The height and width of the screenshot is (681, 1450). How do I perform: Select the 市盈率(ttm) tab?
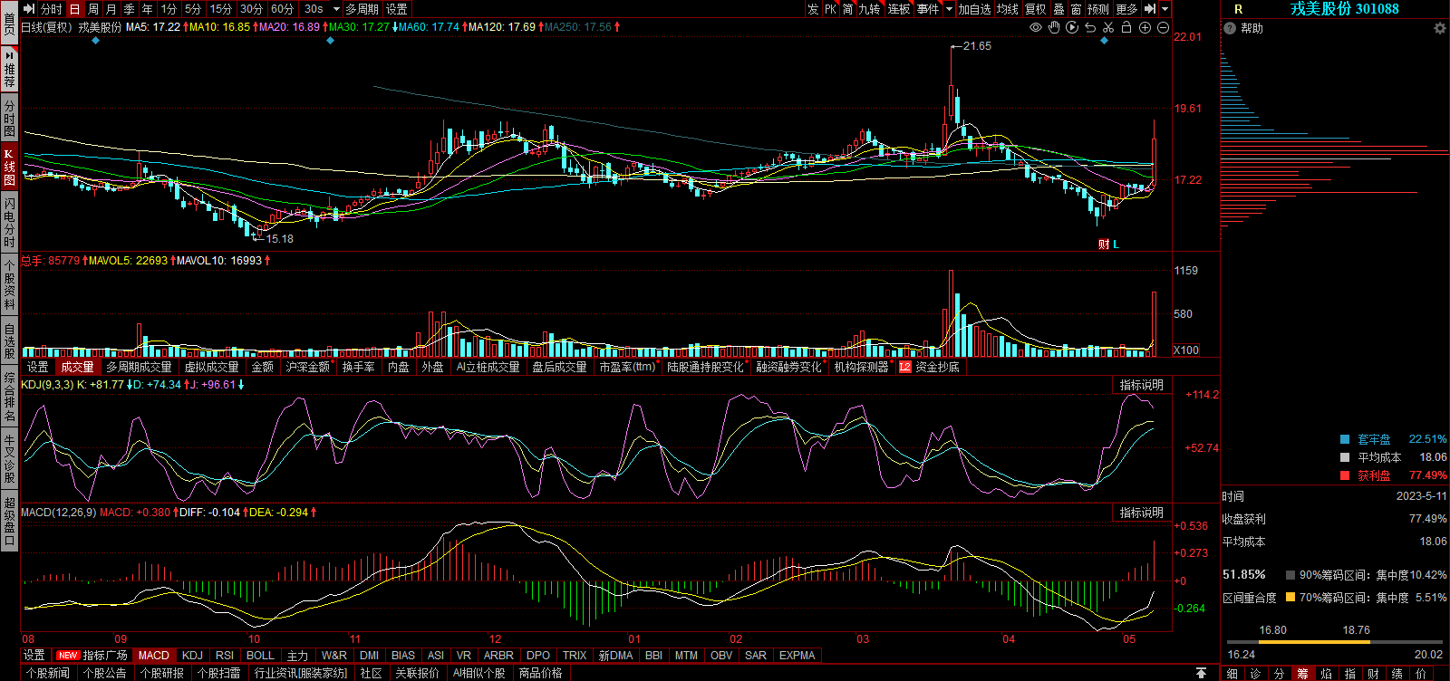(627, 367)
